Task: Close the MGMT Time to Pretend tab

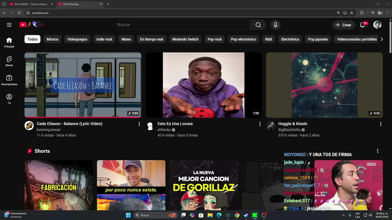Action: (52, 4)
